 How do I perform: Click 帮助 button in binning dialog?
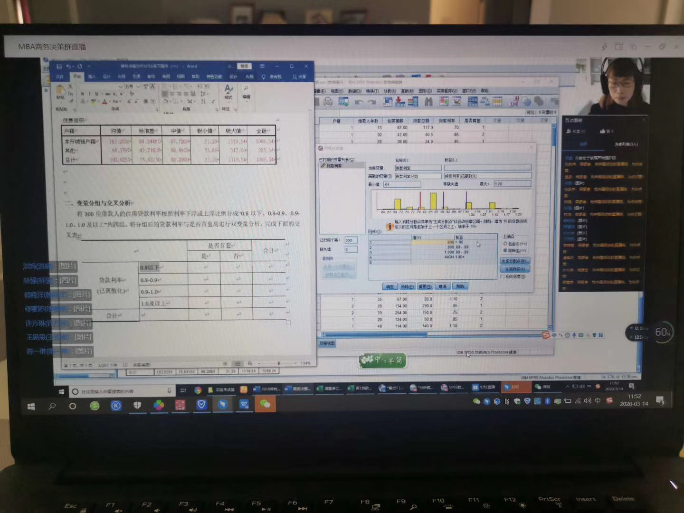tap(460, 286)
